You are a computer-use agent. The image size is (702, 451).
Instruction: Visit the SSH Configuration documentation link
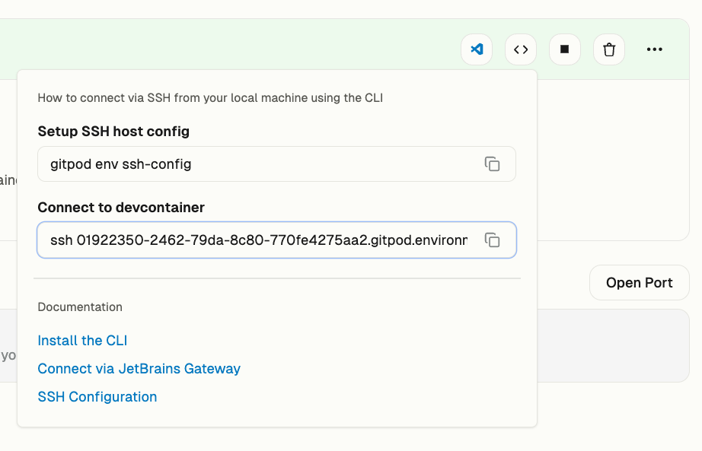97,397
